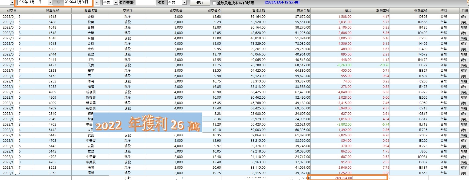Open 明細 details for order ID327
469x180 pixels.
pos(464,65)
